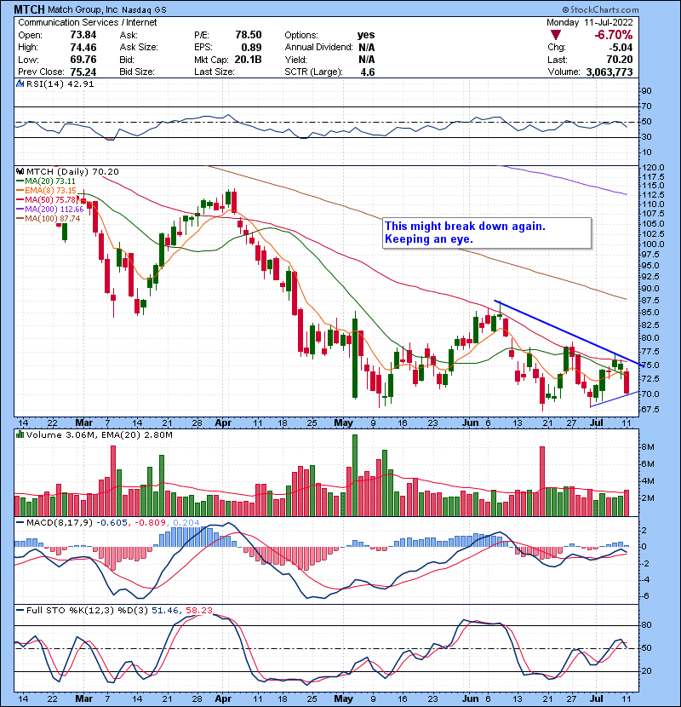Click the 67.5 price axis label
The height and width of the screenshot is (707, 681).
click(x=650, y=410)
